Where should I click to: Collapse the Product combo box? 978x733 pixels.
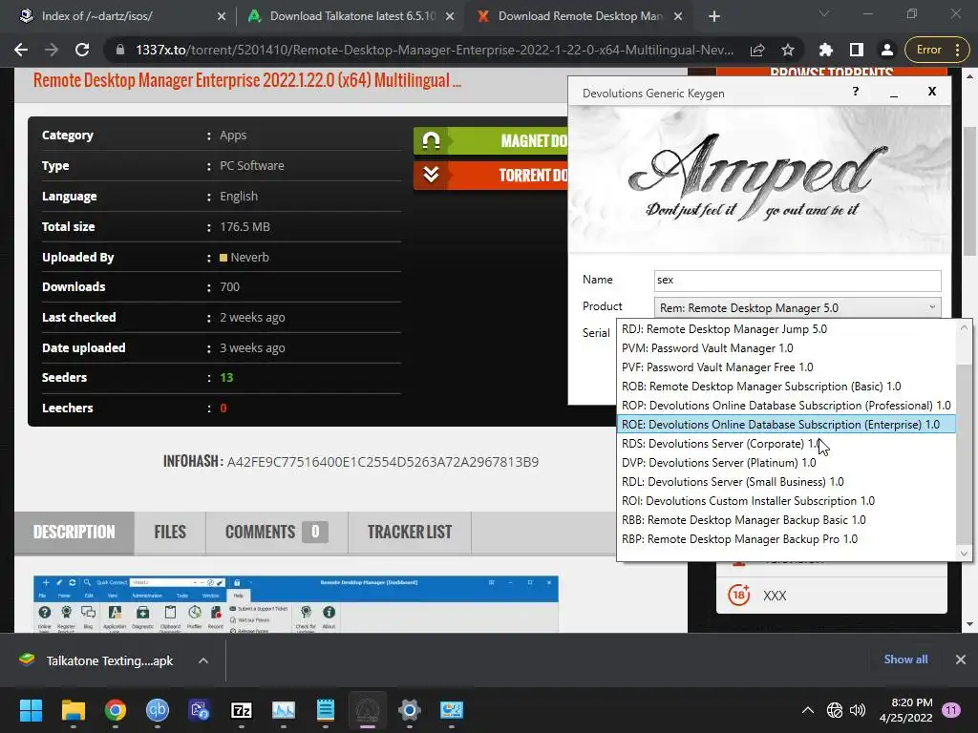pyautogui.click(x=797, y=307)
